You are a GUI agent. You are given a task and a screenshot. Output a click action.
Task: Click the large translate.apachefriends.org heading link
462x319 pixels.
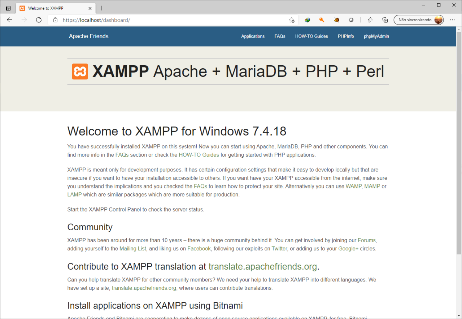[262, 266]
